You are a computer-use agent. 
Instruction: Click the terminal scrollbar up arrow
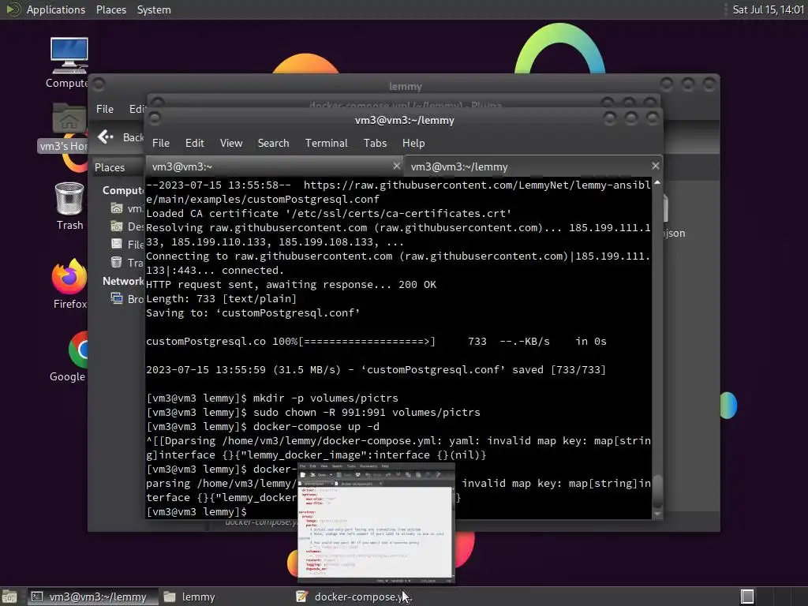tap(657, 183)
